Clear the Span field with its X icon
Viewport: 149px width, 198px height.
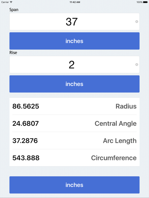click(x=137, y=21)
